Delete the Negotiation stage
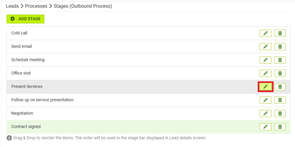 (x=280, y=113)
